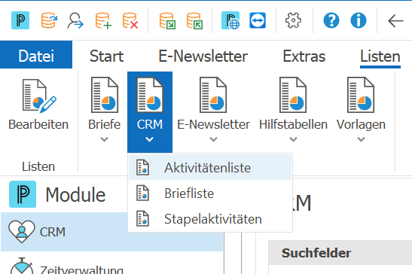This screenshot has width=412, height=274.
Task: Collapse the CRM dropdown chevron
Action: (149, 139)
